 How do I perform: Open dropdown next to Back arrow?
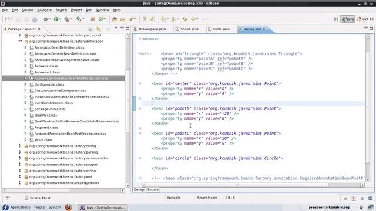point(197,19)
